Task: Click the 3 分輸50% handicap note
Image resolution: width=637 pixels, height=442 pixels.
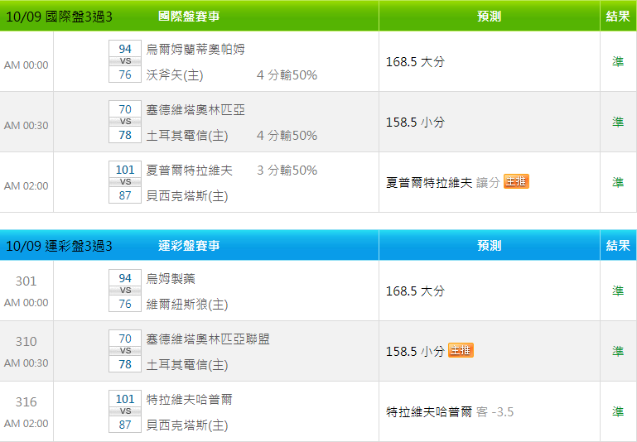Action: coord(287,170)
